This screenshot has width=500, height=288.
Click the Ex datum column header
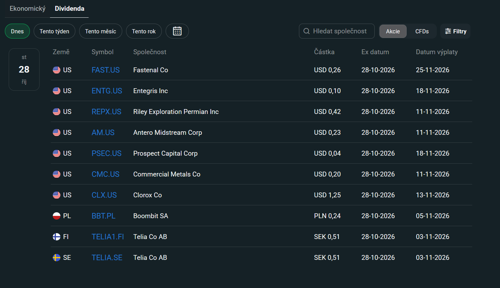click(x=375, y=52)
